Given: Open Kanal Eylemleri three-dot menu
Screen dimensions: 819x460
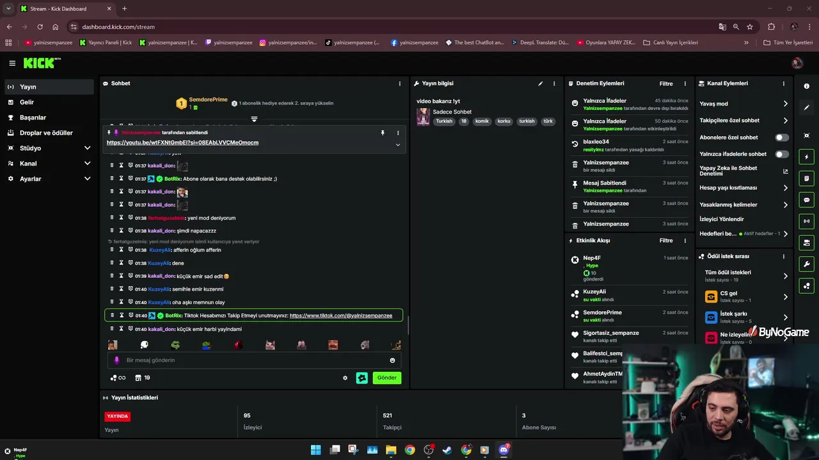Looking at the screenshot, I should (x=783, y=84).
